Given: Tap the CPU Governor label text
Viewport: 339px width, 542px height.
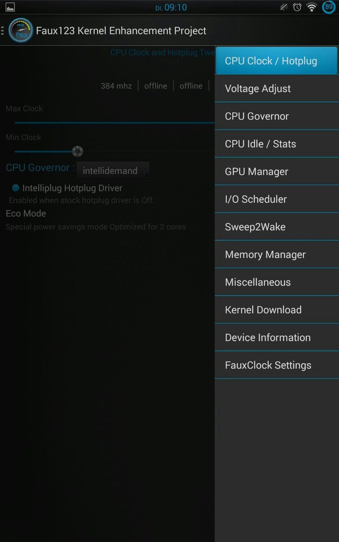Looking at the screenshot, I should [40, 168].
